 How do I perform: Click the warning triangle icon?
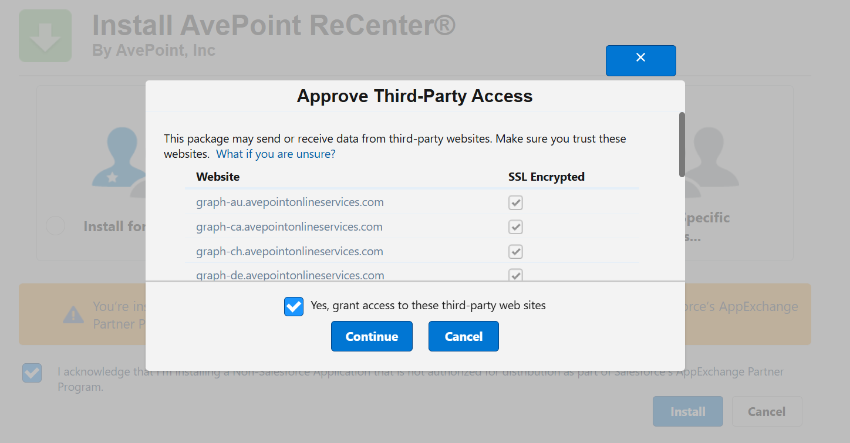[73, 315]
